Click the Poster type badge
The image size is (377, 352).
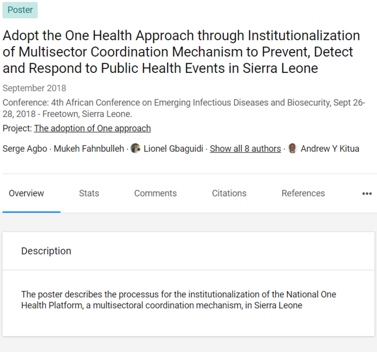pos(20,10)
